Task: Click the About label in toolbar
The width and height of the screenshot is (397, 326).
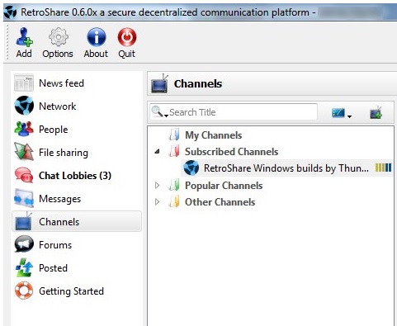Action: [96, 54]
